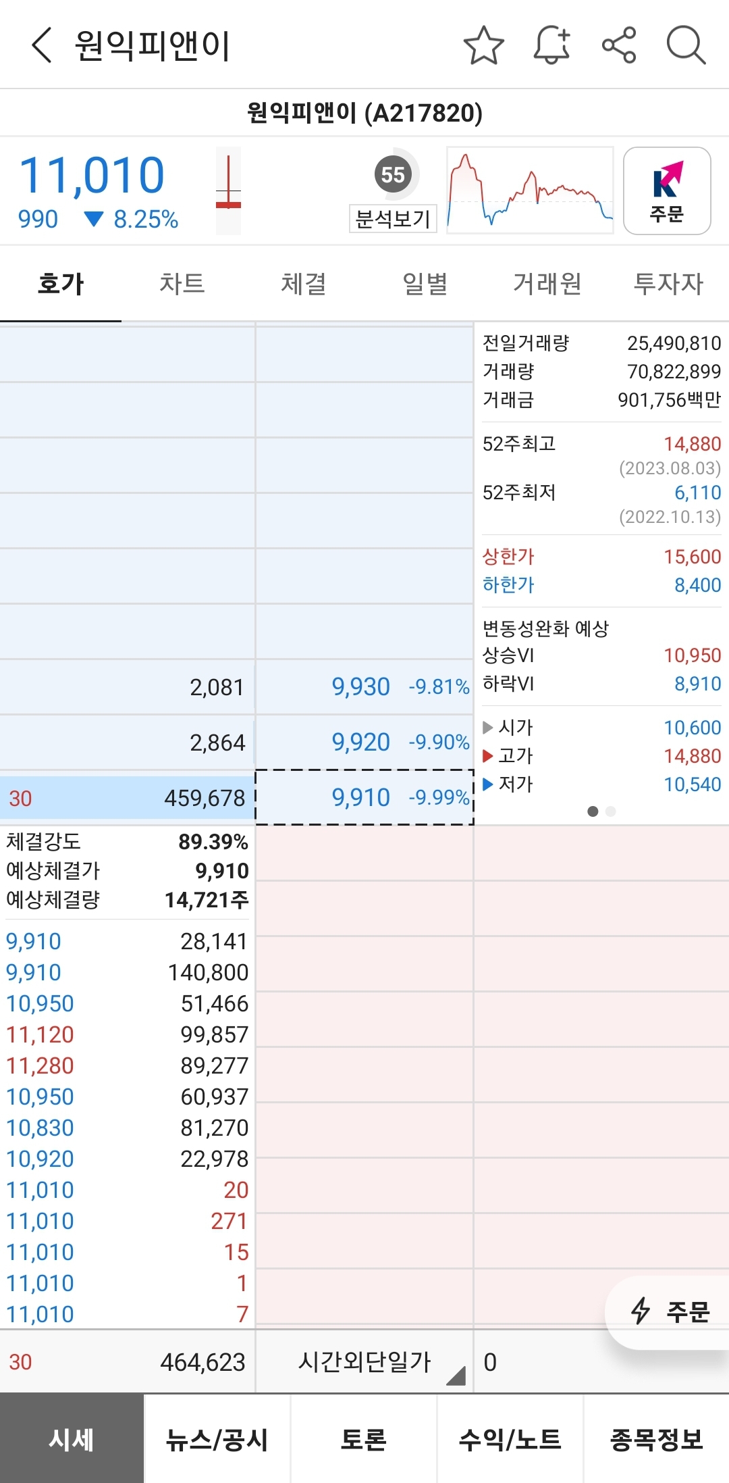Tap the 52주최고 14,880 value
The image size is (729, 1483).
tap(692, 444)
